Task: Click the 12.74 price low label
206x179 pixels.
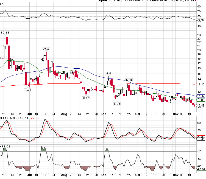Action: 27,90
